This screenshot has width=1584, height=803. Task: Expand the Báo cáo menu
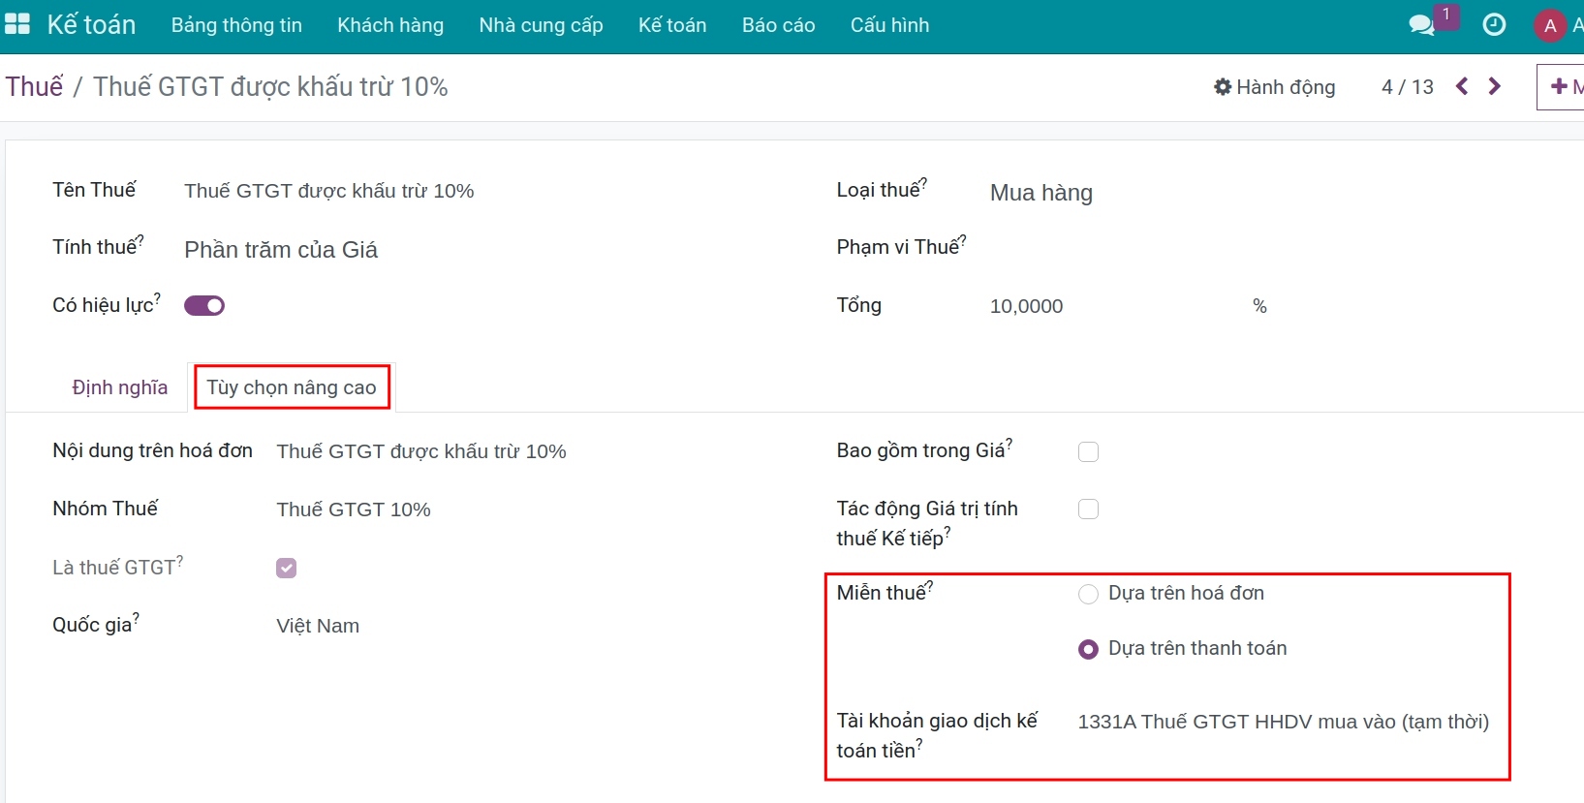[778, 25]
